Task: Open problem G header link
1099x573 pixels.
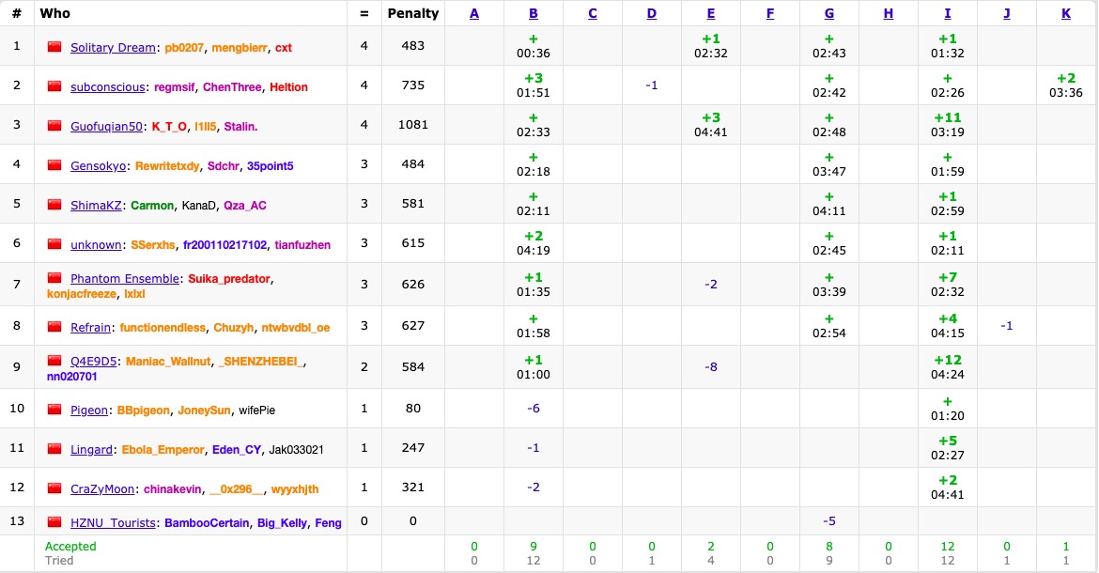Action: pos(828,13)
